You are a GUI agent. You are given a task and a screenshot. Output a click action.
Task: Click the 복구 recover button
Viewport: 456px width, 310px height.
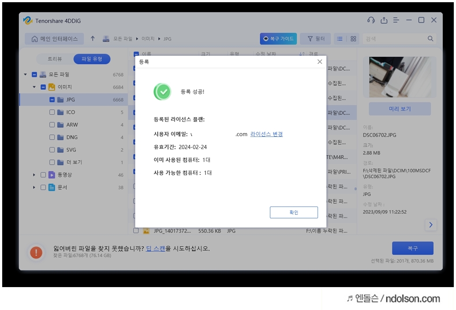pos(413,248)
